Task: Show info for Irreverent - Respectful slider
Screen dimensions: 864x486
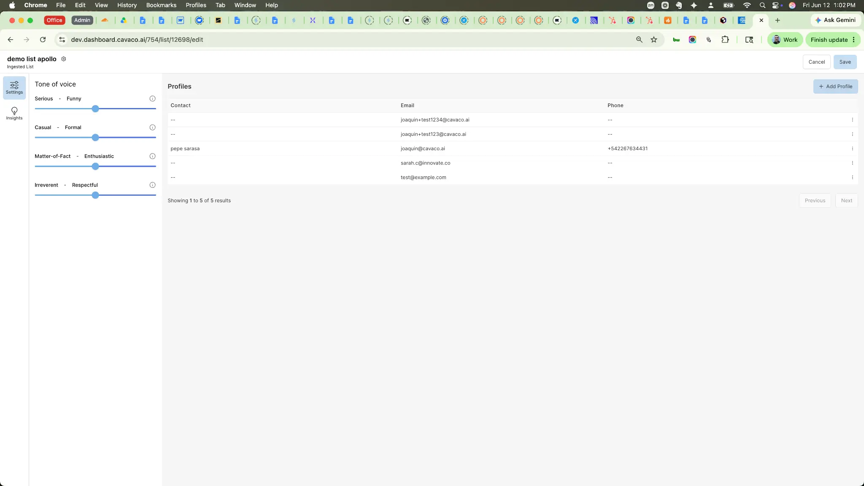Action: coord(152,185)
